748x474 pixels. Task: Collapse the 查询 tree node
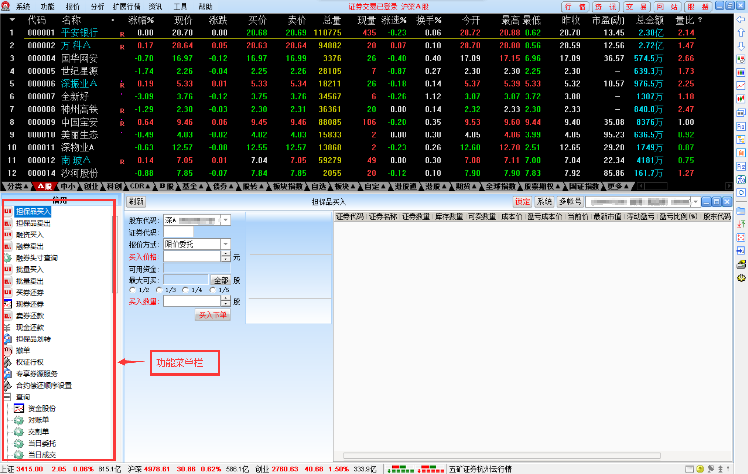(x=7, y=397)
